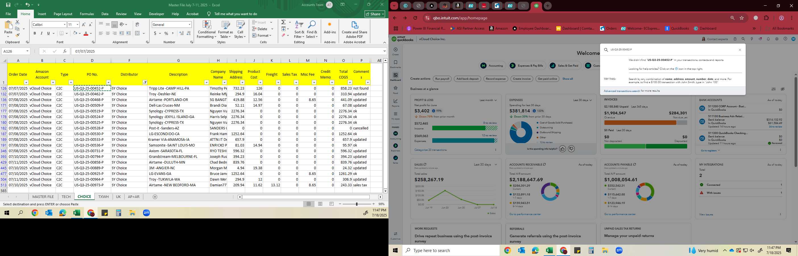798x256 pixels.
Task: Click QuickBooks notifications bell icon
Action: click(x=768, y=39)
